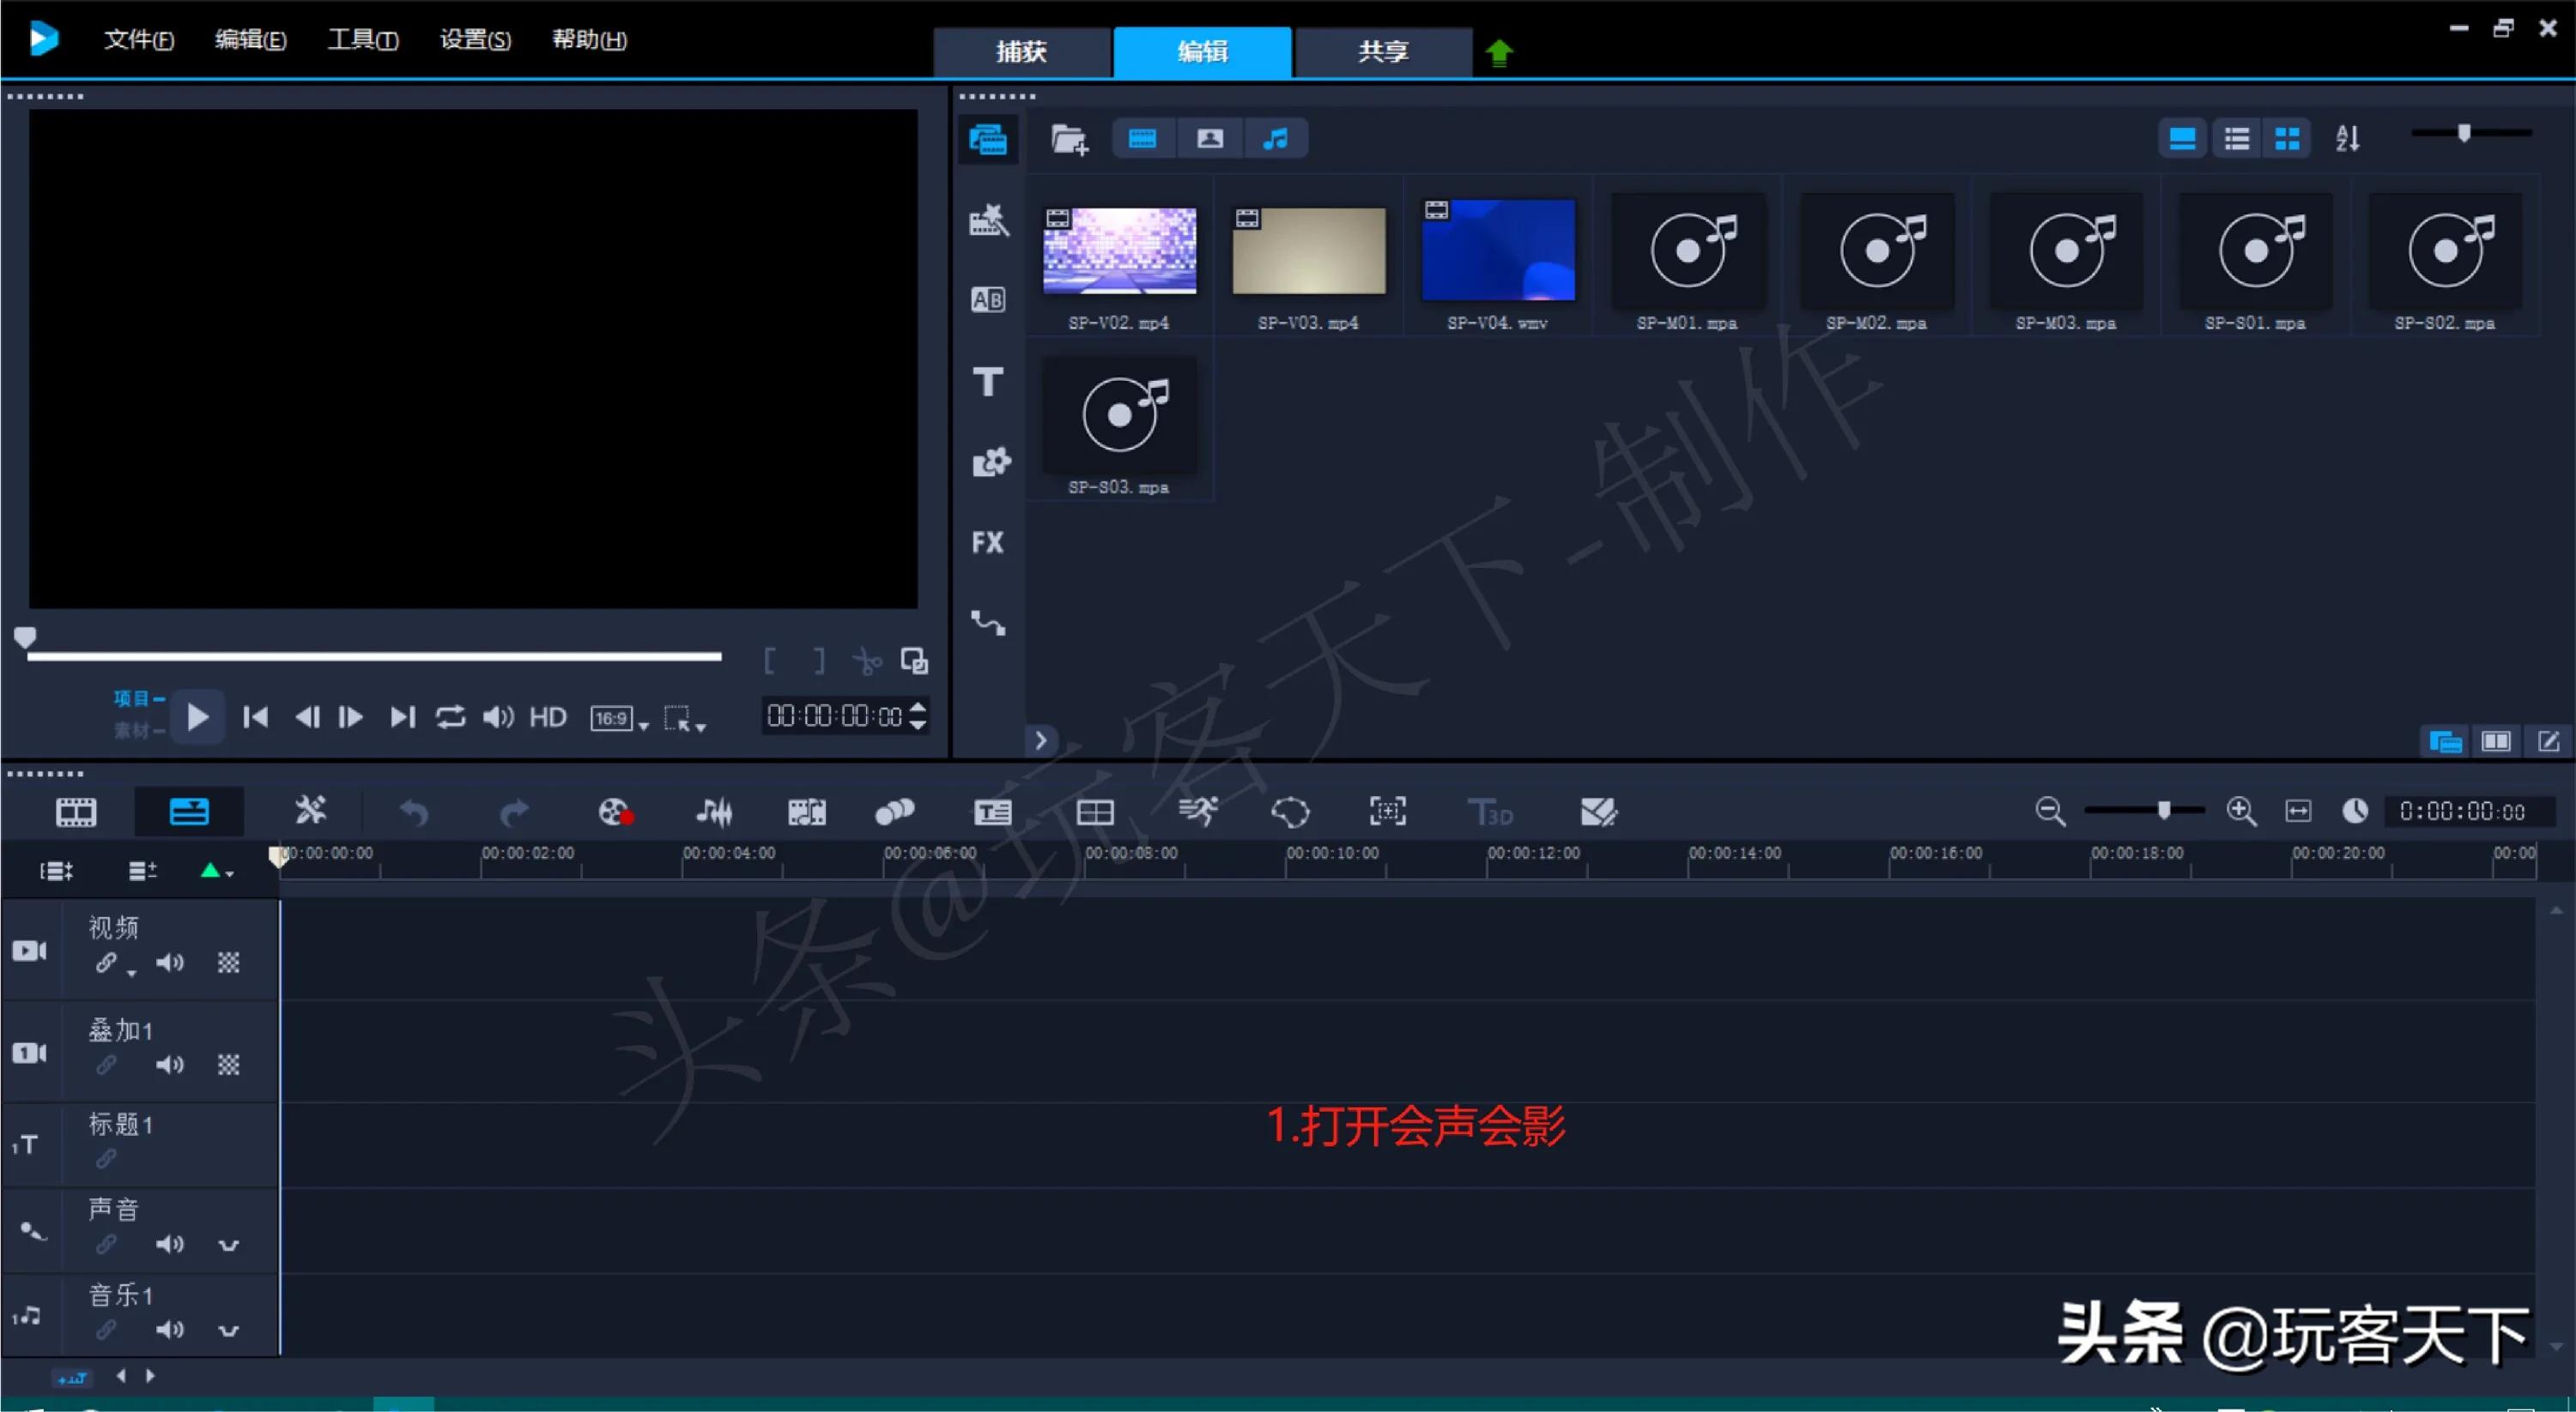Click the Undo icon in the timeline toolbar
This screenshot has width=2576, height=1412.
pos(415,812)
